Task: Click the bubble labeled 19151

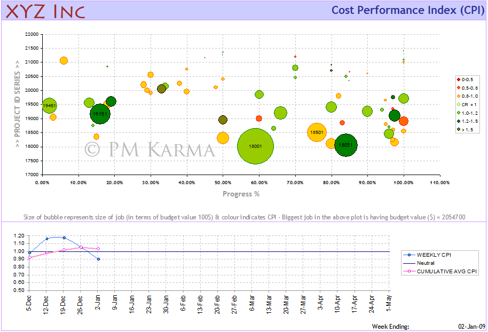Action: 99,113
